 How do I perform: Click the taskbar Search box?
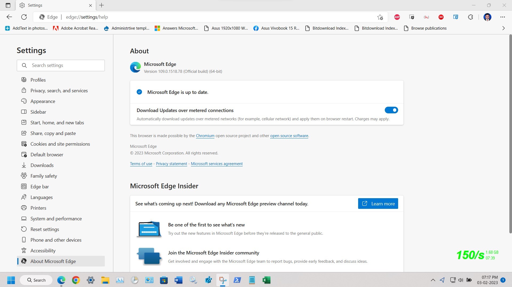(x=36, y=280)
